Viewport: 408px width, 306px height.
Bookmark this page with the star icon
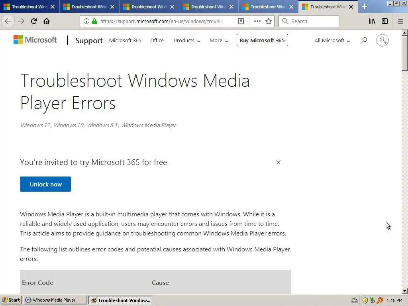pos(269,21)
